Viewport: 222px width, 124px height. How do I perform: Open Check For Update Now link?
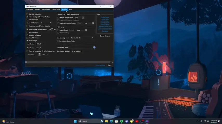105,29
